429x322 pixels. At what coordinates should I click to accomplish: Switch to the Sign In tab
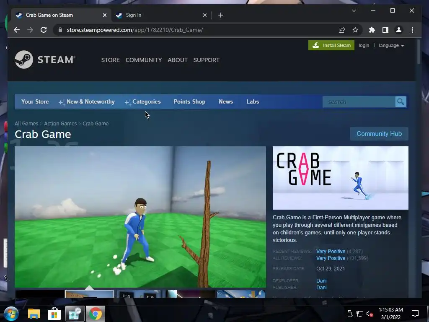tap(161, 15)
